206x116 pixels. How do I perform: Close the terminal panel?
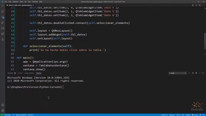click(203, 73)
